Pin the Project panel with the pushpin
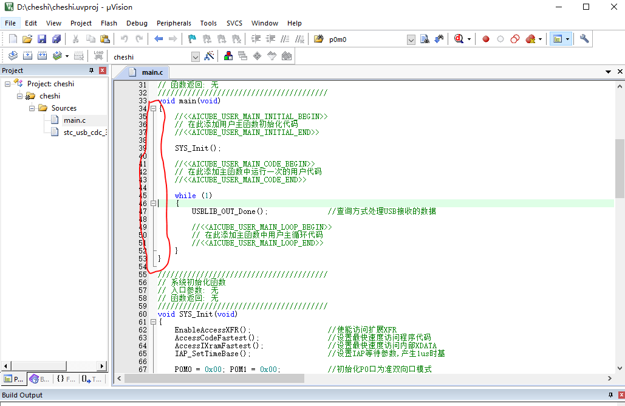The width and height of the screenshot is (625, 406). tap(91, 71)
